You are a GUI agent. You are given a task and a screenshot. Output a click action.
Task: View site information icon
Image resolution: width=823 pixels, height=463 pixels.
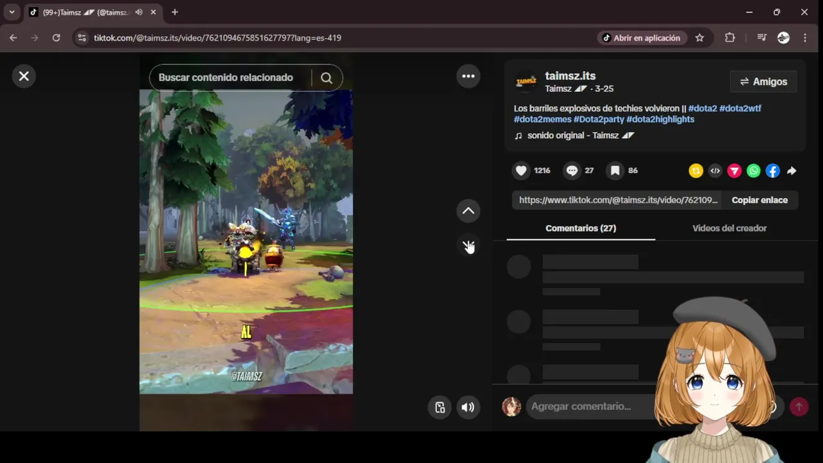coord(82,38)
